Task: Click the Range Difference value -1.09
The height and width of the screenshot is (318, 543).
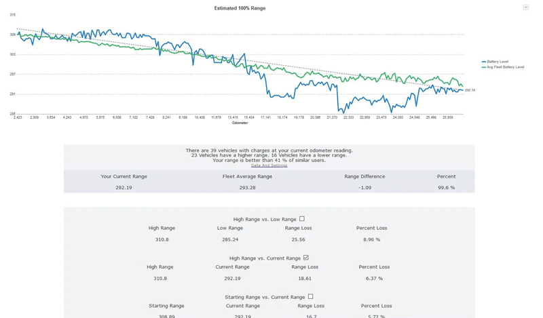Action: (364, 187)
